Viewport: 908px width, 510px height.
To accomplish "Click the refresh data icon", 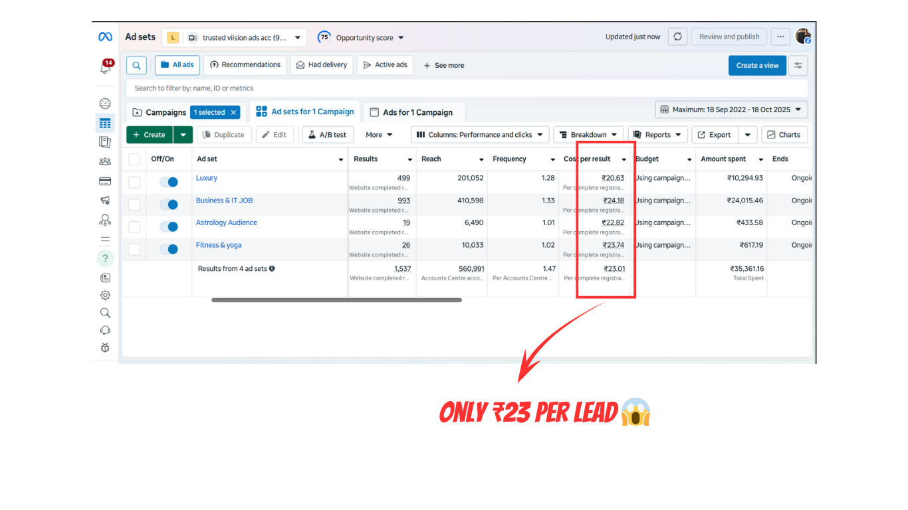I will click(677, 37).
